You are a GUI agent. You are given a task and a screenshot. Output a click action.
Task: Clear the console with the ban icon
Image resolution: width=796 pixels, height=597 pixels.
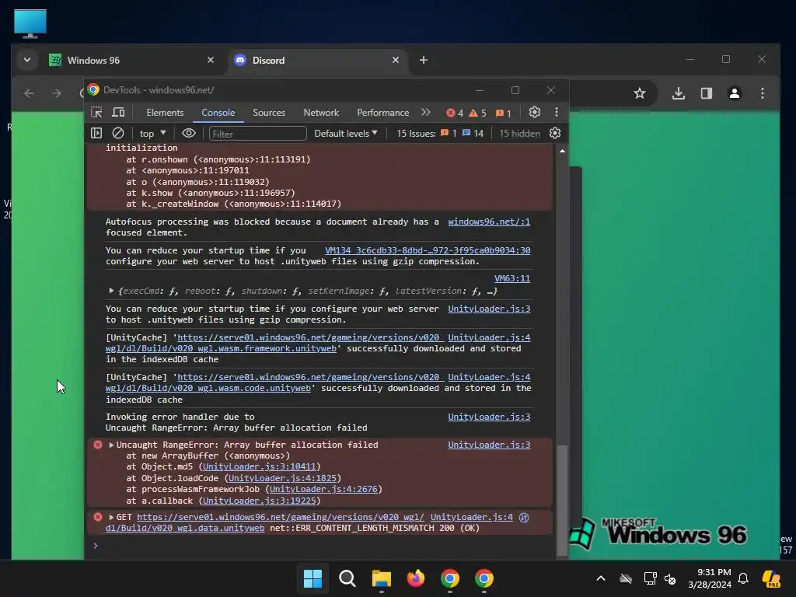click(x=118, y=133)
